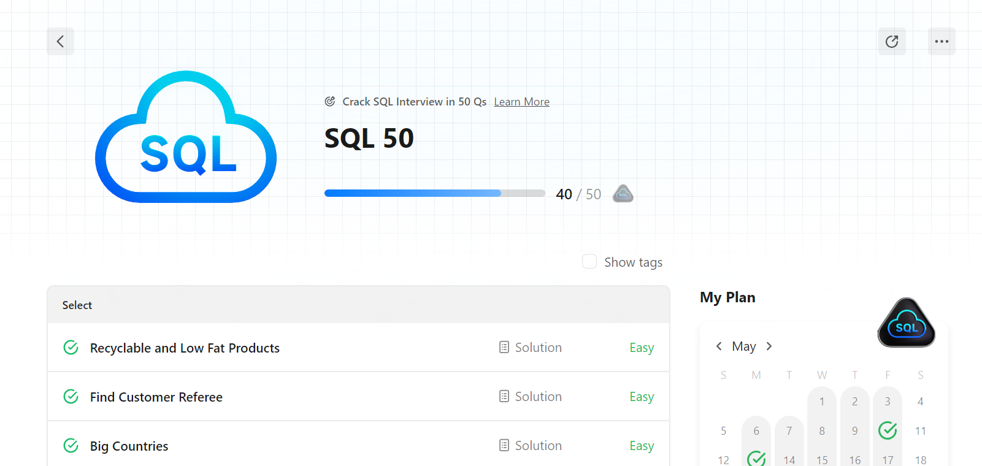Select May 9 in the calendar
The image size is (982, 466).
click(855, 431)
